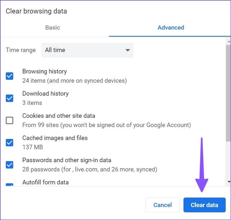Click the Cancel button
The width and height of the screenshot is (231, 220).
pyautogui.click(x=163, y=205)
